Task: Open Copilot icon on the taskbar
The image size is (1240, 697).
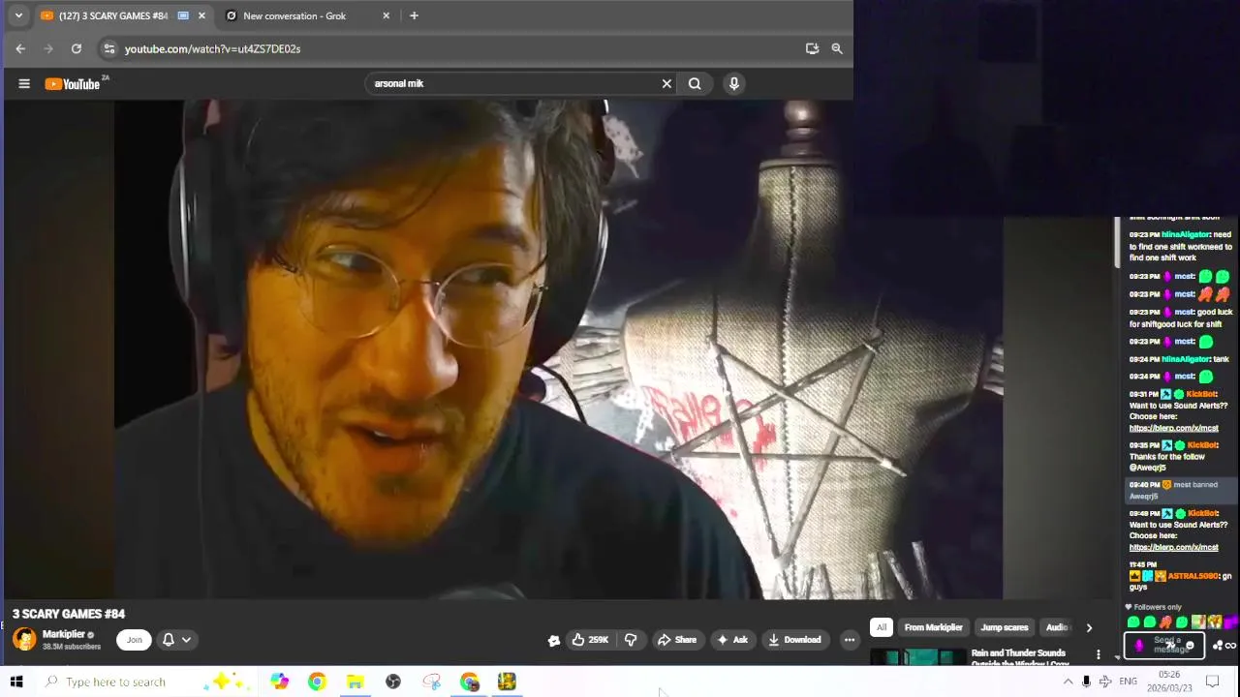Action: coord(279,682)
